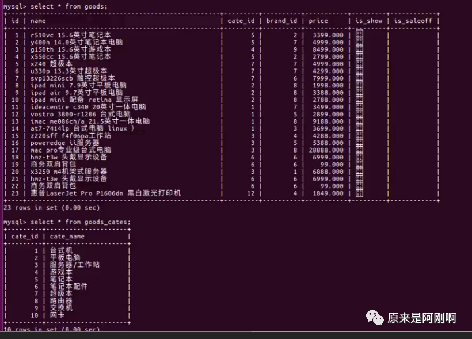
Task: Select the 'is_show' column header
Action: 369,21
